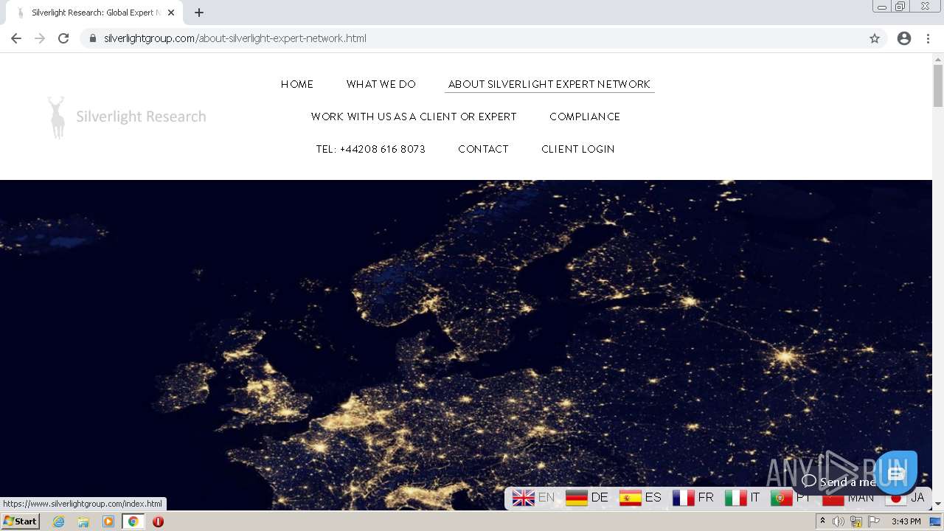Open the WHAT WE DO page

pos(381,84)
